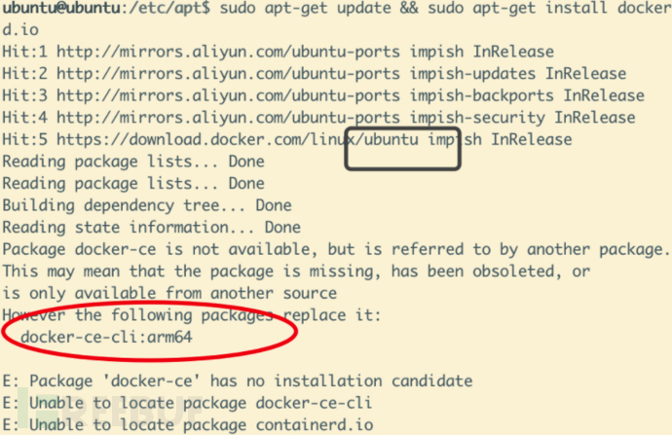The width and height of the screenshot is (672, 435).
Task: Click the "is only available from another source" line
Action: pyautogui.click(x=168, y=292)
